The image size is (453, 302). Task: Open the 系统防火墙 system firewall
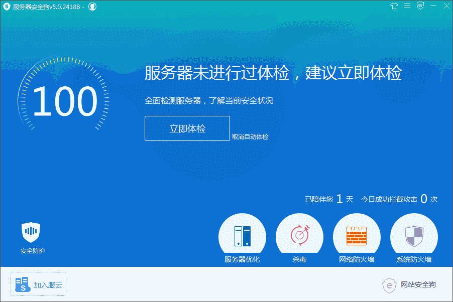(x=414, y=235)
